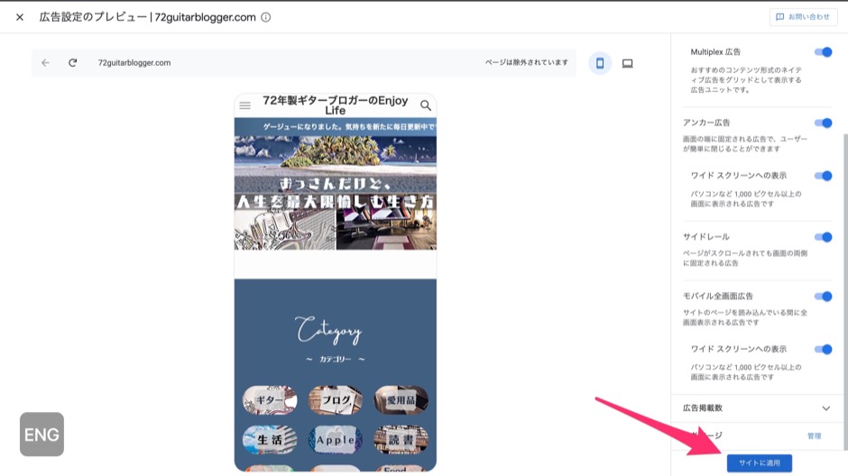848x476 pixels.
Task: Click the info icon beside the site name
Action: coord(265,17)
